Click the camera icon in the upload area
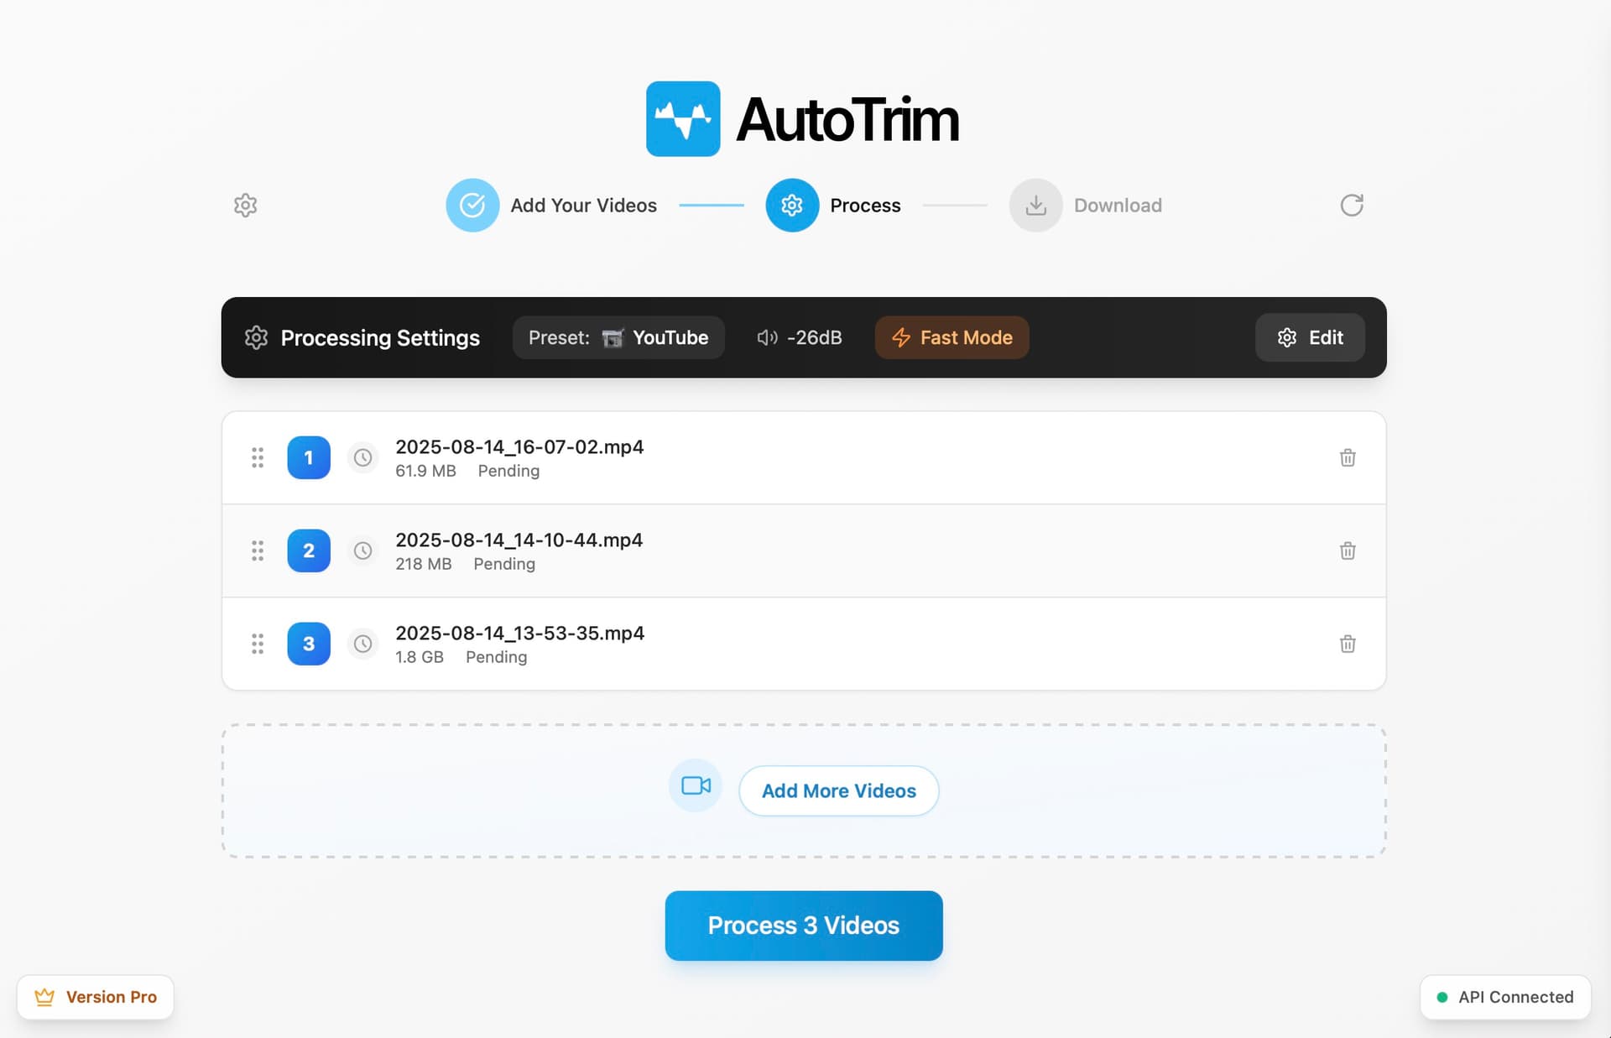 [695, 785]
